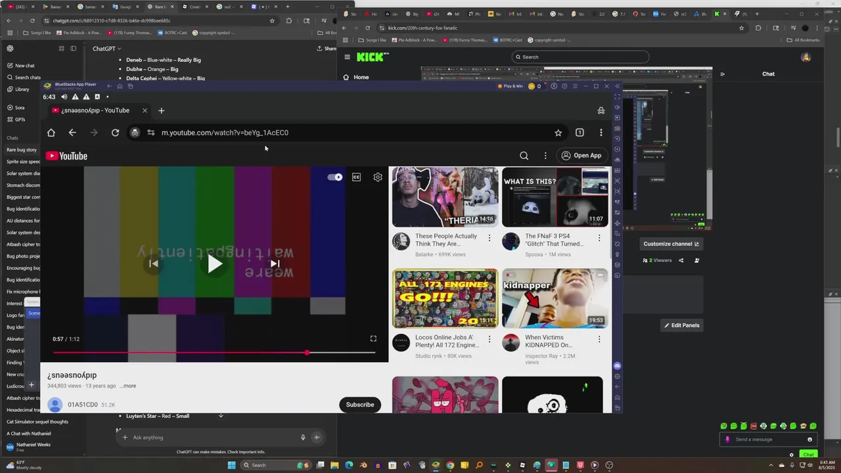The width and height of the screenshot is (841, 473).
Task: Open options menu for 'When Victims KIDNAPPED' video
Action: tap(599, 339)
